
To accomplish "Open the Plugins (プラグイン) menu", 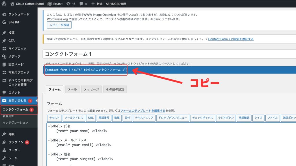I will pos(16,142).
